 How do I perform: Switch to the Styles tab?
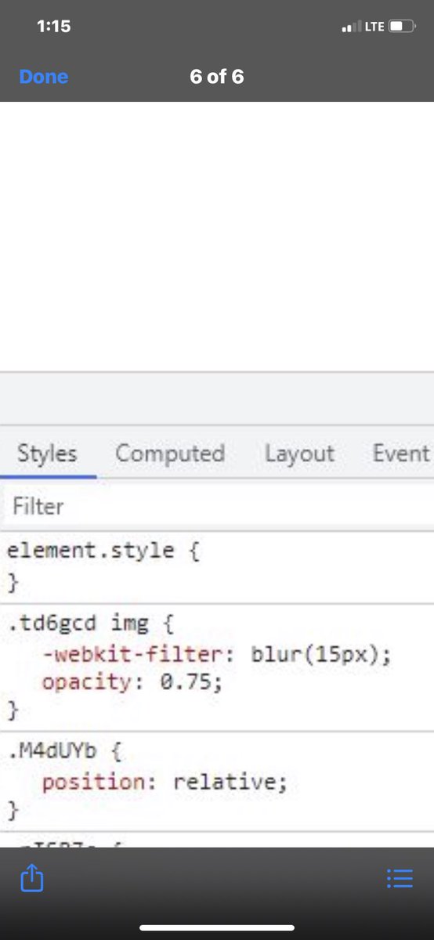point(47,454)
